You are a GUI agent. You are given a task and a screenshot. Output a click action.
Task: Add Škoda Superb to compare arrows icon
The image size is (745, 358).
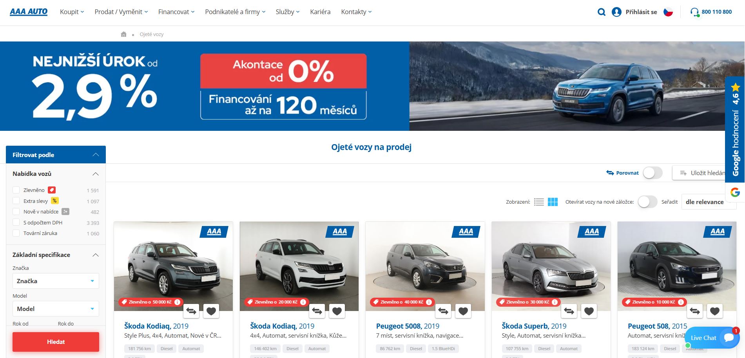[569, 311]
